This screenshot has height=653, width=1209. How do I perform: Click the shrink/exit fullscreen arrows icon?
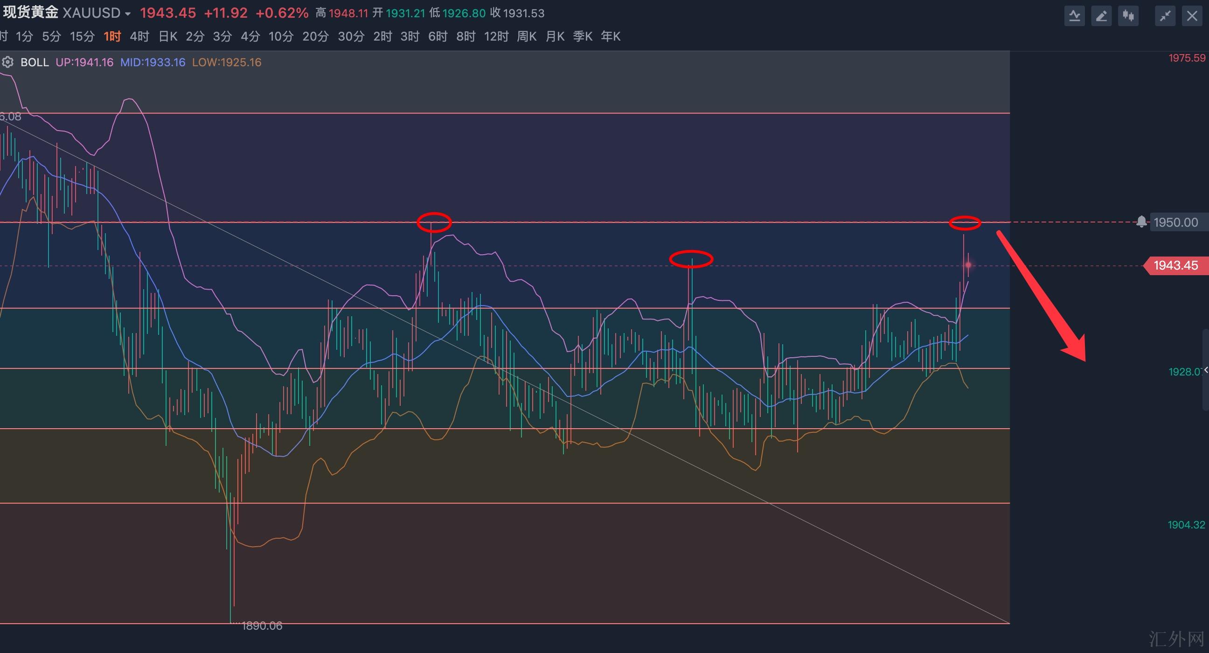(x=1165, y=16)
